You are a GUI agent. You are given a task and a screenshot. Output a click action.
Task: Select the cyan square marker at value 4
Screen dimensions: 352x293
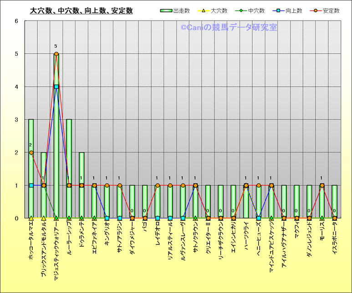56,87
